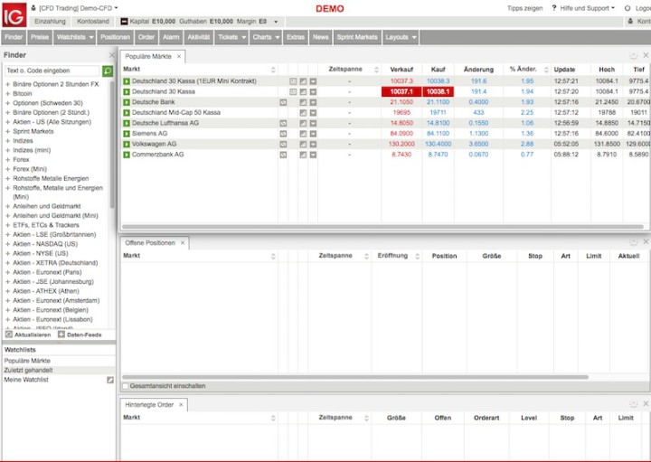Expand Aktien - XETRA (Deutschland) node
The height and width of the screenshot is (462, 651).
pyautogui.click(x=7, y=263)
